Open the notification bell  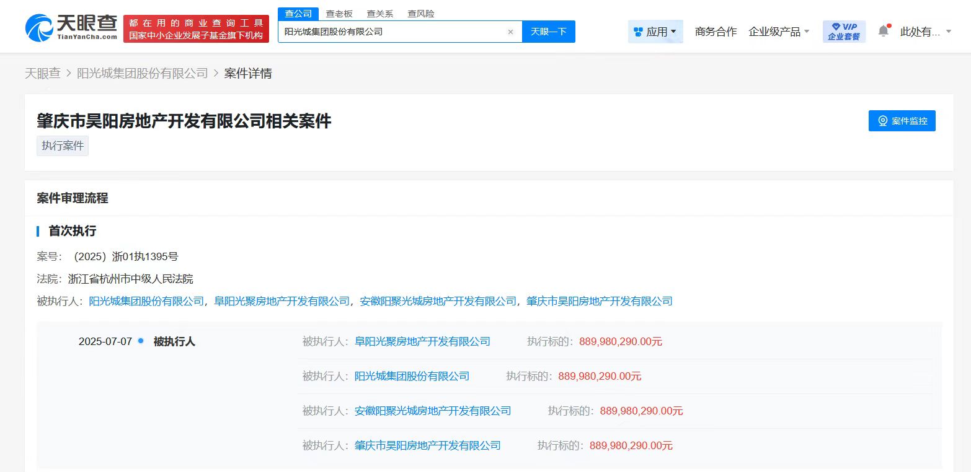884,31
